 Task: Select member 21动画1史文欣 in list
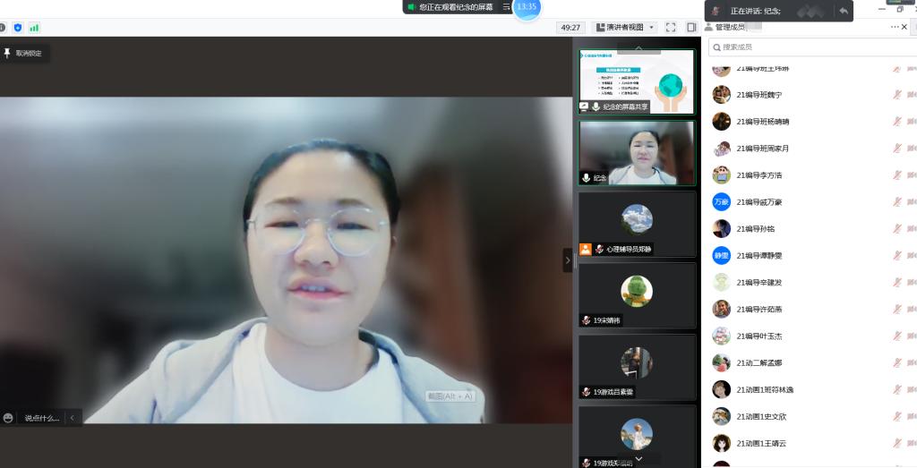click(761, 416)
